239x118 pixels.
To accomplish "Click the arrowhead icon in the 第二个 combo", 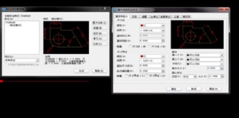I will pos(188,59).
